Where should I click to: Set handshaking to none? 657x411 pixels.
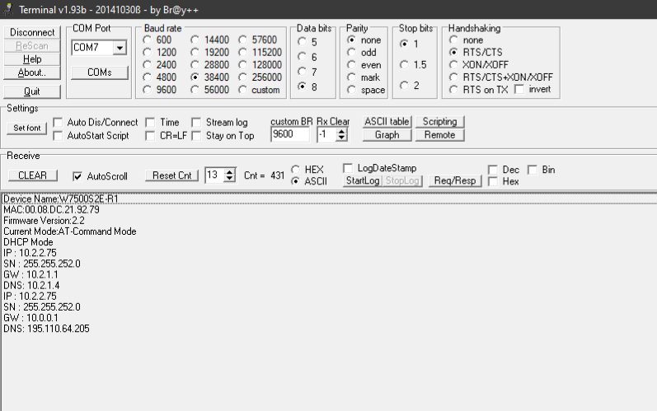point(453,40)
